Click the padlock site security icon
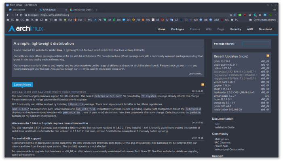This screenshot has width=283, height=162. pyautogui.click(x=26, y=15)
